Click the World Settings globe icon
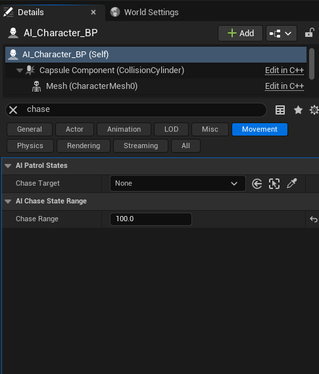319x374 pixels. (115, 12)
